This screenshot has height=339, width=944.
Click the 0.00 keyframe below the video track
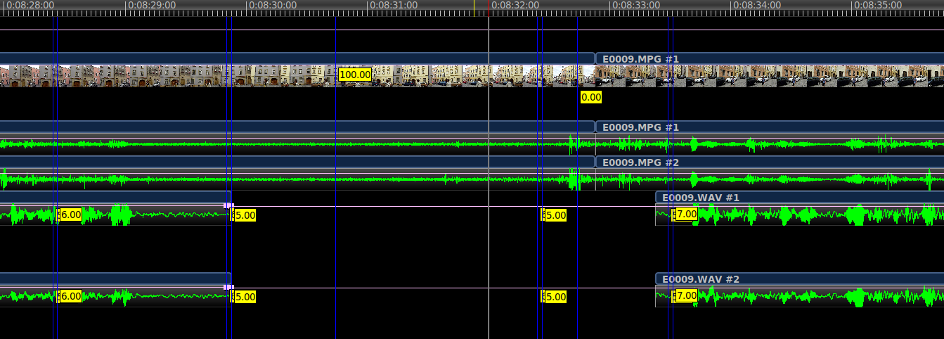click(590, 97)
